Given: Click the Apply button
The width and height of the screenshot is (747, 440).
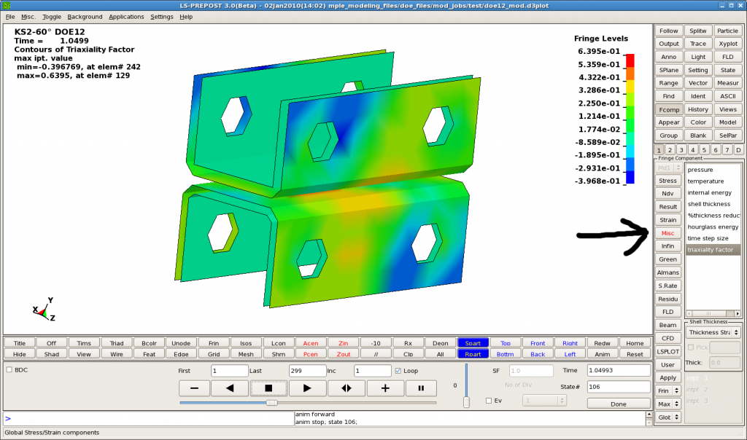Looking at the screenshot, I should (668, 377).
